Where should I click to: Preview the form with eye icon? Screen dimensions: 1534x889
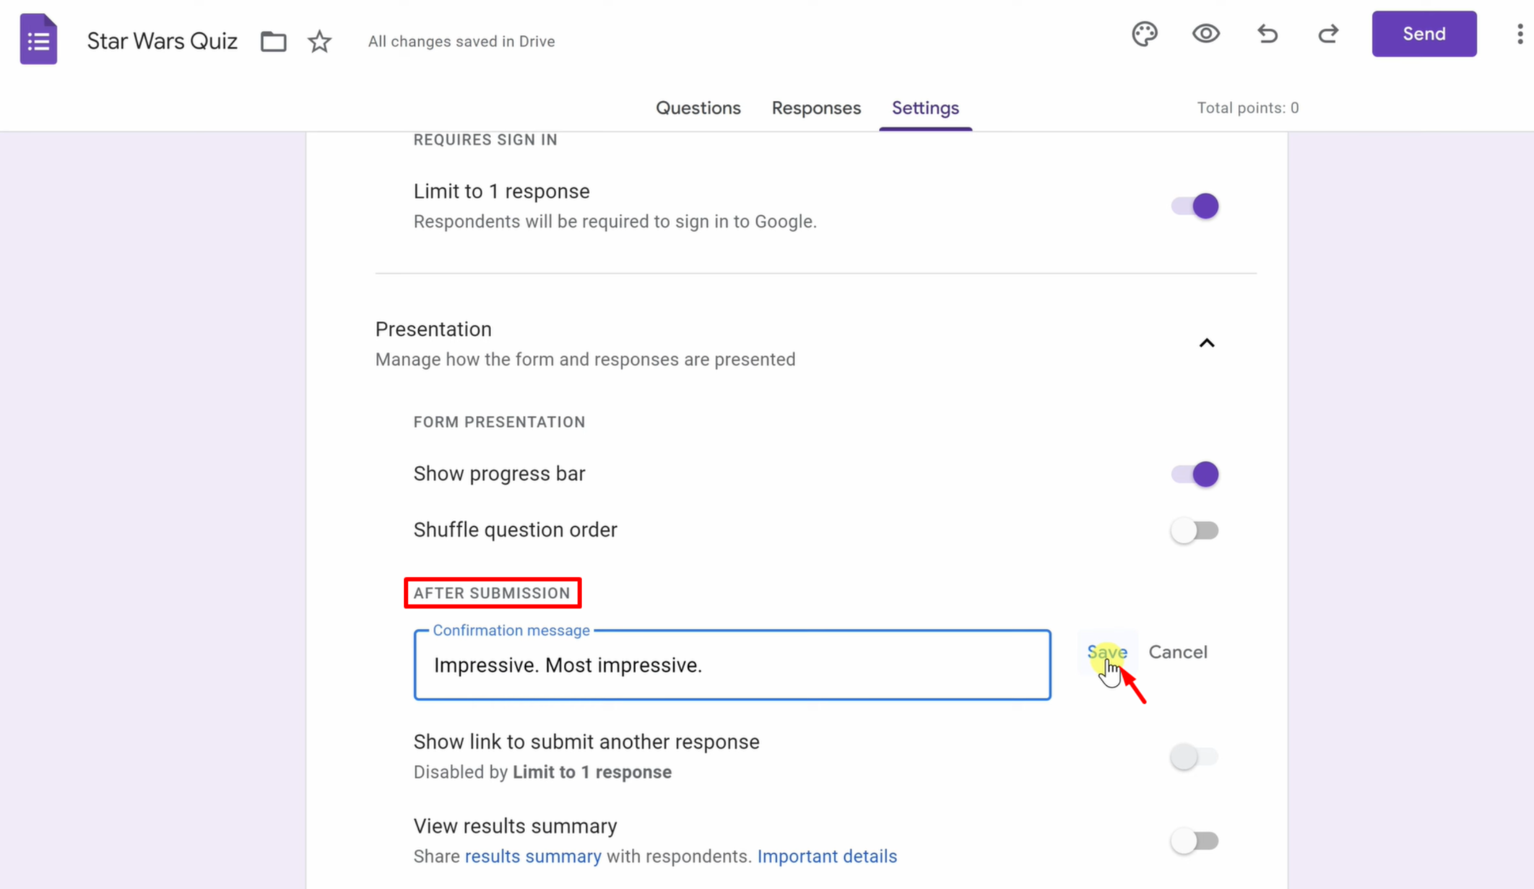click(x=1206, y=33)
